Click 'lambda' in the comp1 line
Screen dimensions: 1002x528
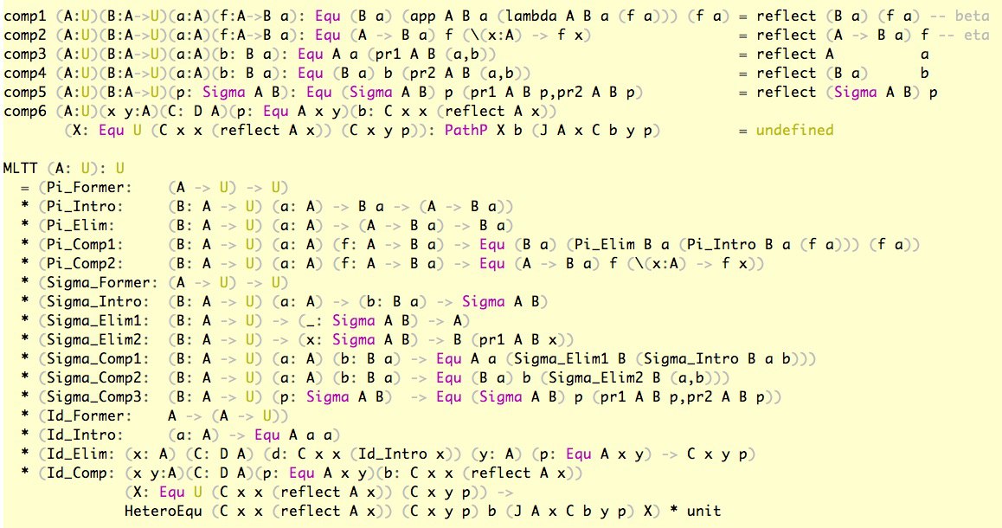pyautogui.click(x=522, y=16)
